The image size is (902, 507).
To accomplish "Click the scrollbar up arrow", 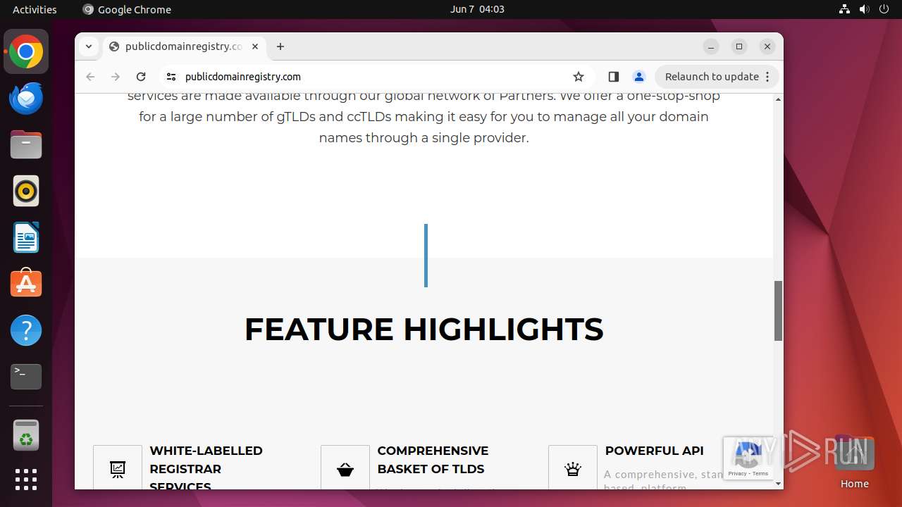I will [x=778, y=99].
